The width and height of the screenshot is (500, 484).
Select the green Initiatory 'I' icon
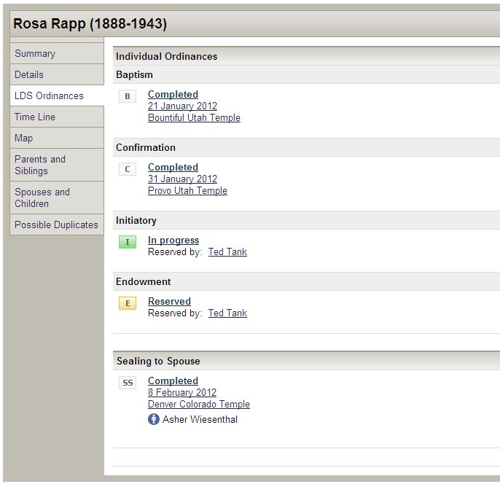pyautogui.click(x=128, y=242)
